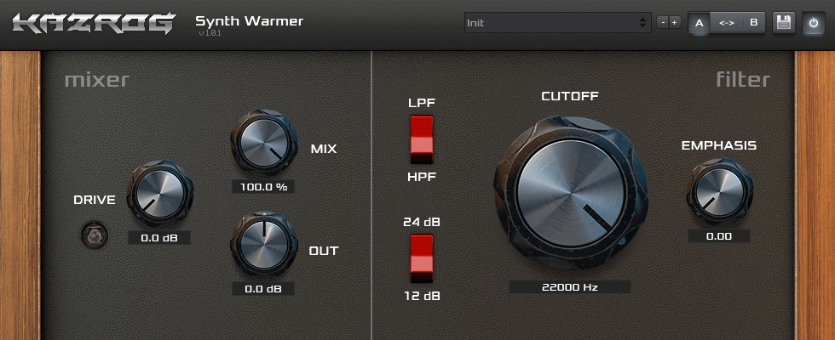Go to previous preset with minus button
Image resolution: width=835 pixels, height=340 pixels.
[x=663, y=23]
